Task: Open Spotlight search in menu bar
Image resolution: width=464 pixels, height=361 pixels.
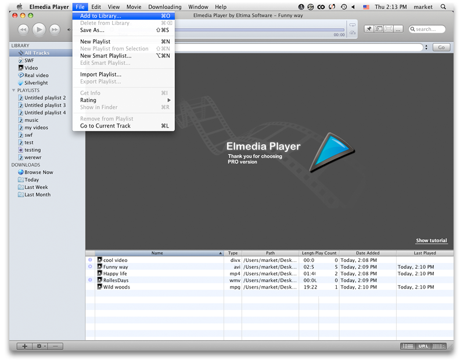Action: (443, 6)
